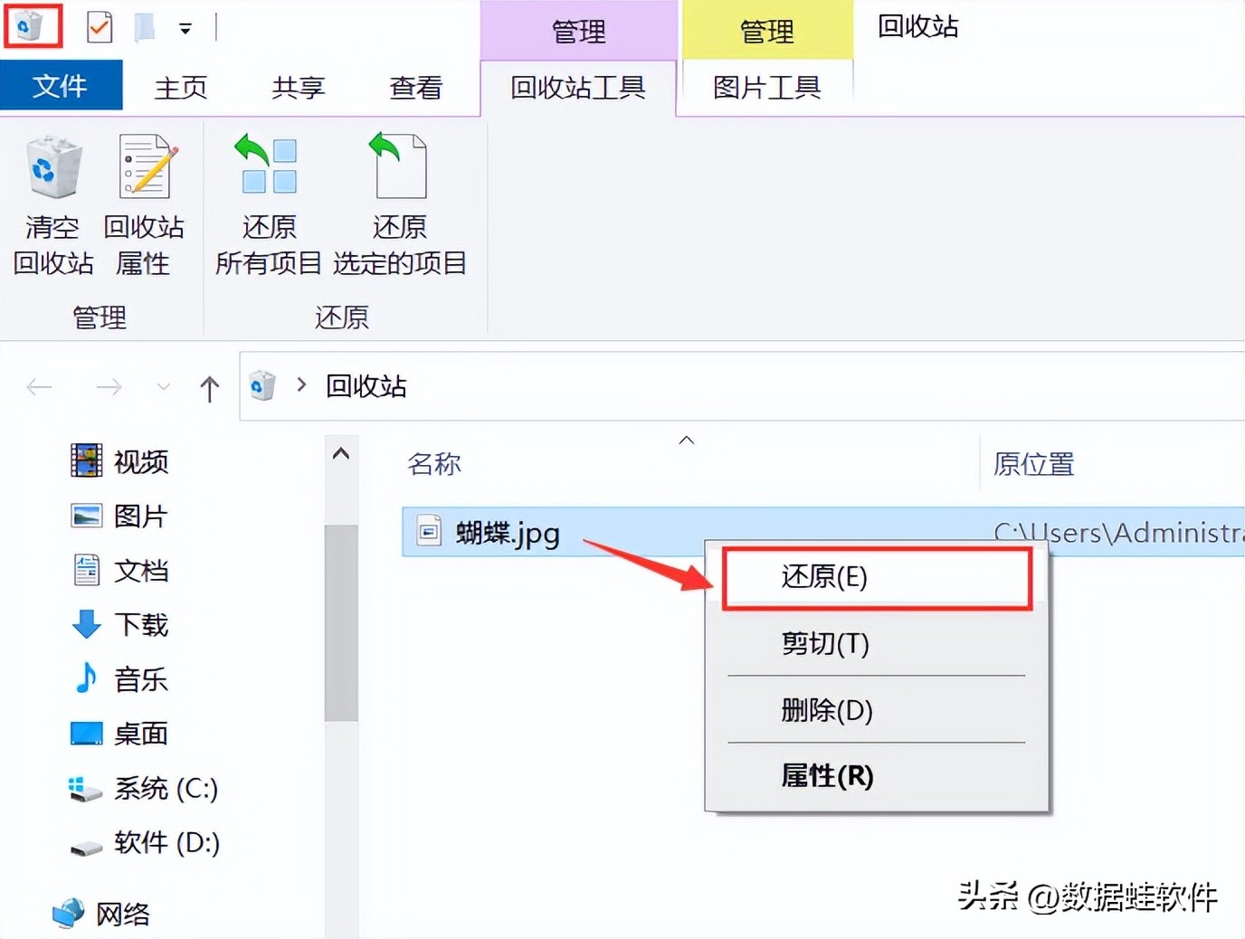Switch to the 查看 ribbon tab

pos(415,87)
